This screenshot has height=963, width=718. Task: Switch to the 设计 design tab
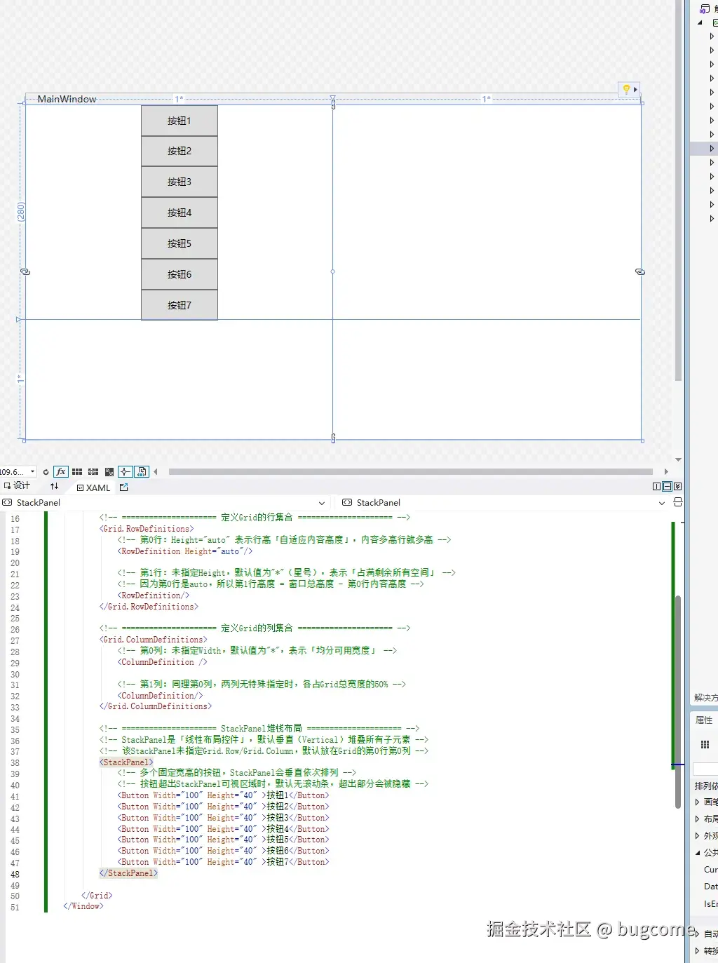[18, 486]
